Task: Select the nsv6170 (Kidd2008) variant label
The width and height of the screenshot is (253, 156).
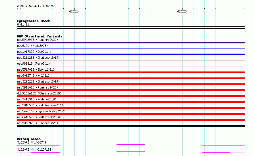Action: click(x=32, y=46)
